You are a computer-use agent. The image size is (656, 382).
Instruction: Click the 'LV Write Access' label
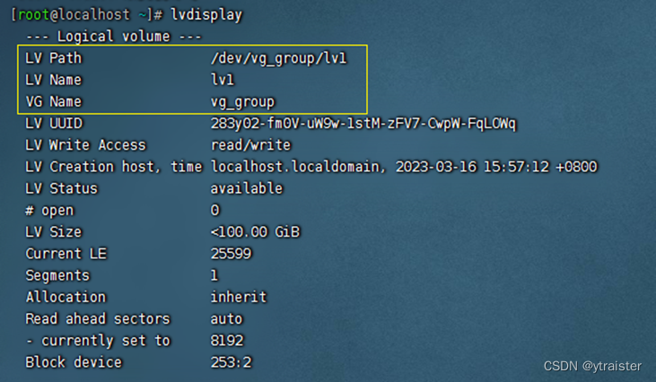[x=86, y=145]
